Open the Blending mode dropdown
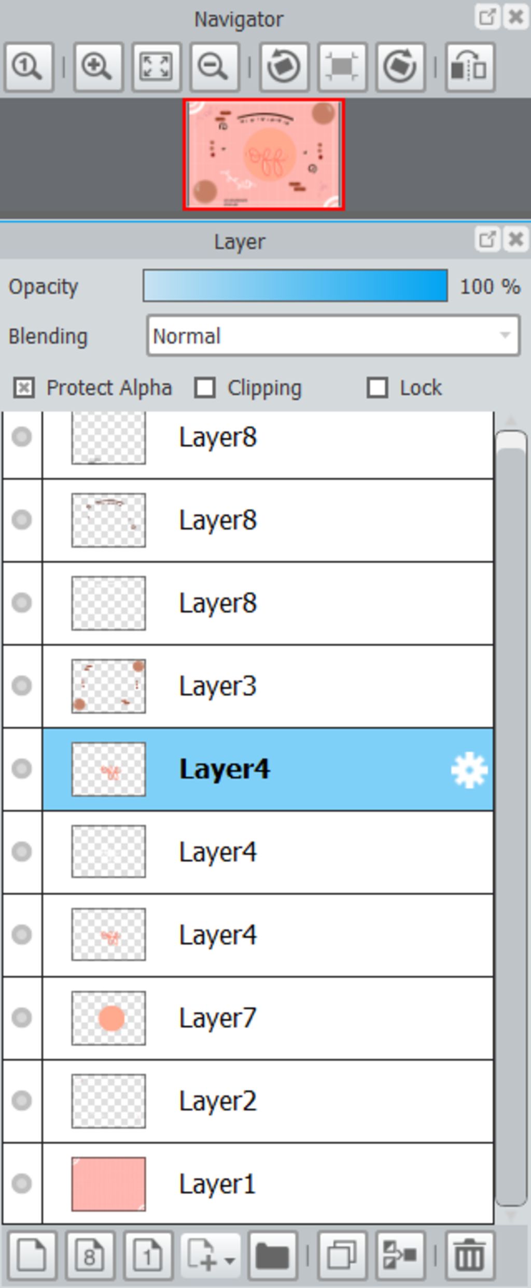531x1288 pixels. click(x=333, y=336)
